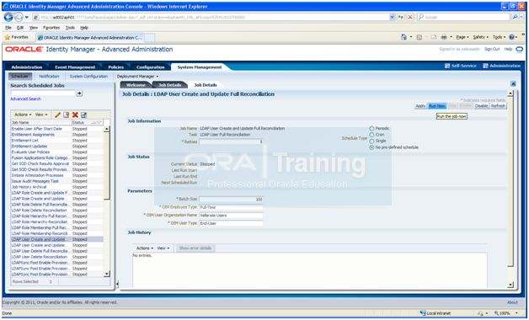This screenshot has height=320, width=529.
Task: Click the Run Now button
Action: 437,106
